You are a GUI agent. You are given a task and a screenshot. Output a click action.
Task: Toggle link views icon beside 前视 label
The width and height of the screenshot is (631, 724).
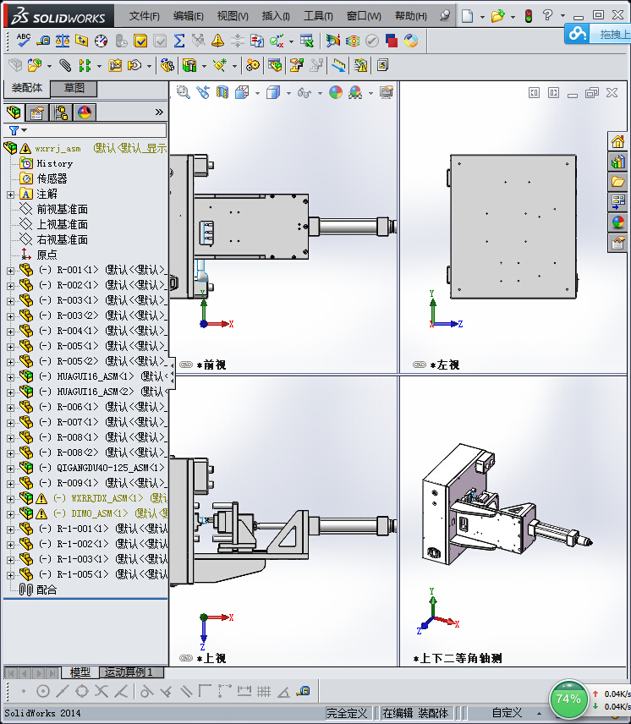[186, 365]
